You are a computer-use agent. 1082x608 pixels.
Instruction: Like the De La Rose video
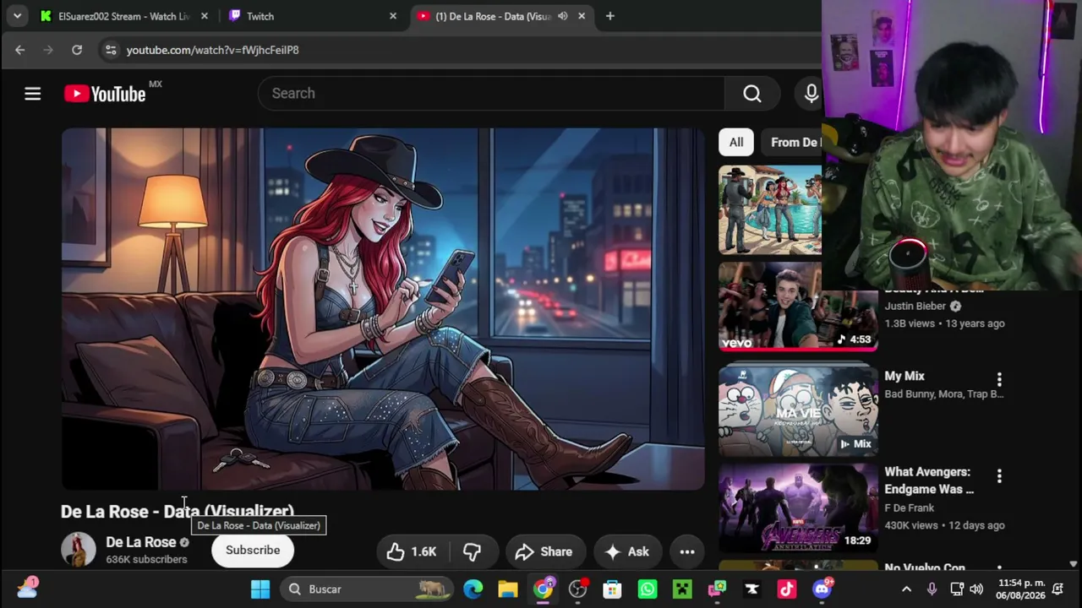pos(412,551)
